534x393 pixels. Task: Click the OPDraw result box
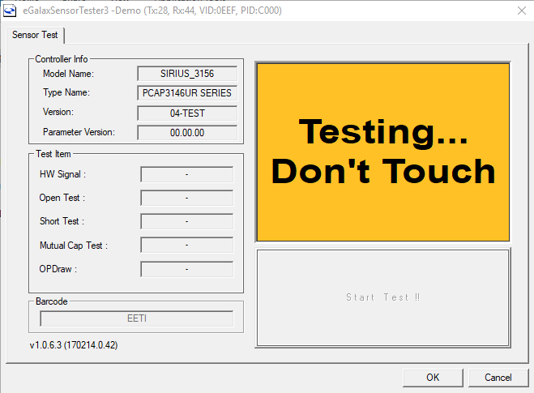coord(187,268)
